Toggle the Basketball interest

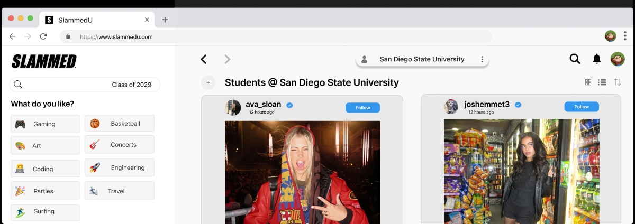(120, 124)
